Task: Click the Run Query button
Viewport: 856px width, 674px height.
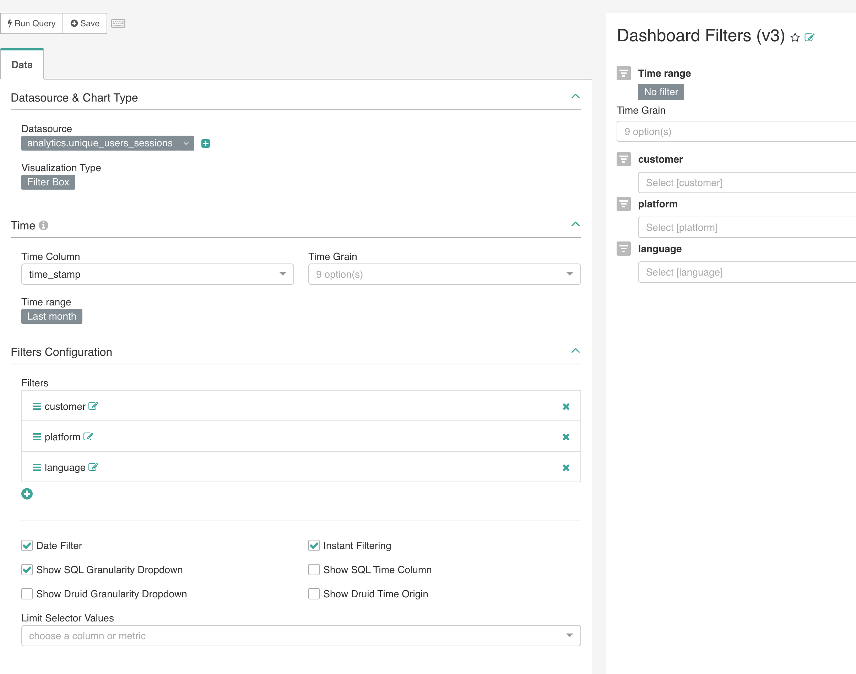Action: click(x=32, y=23)
